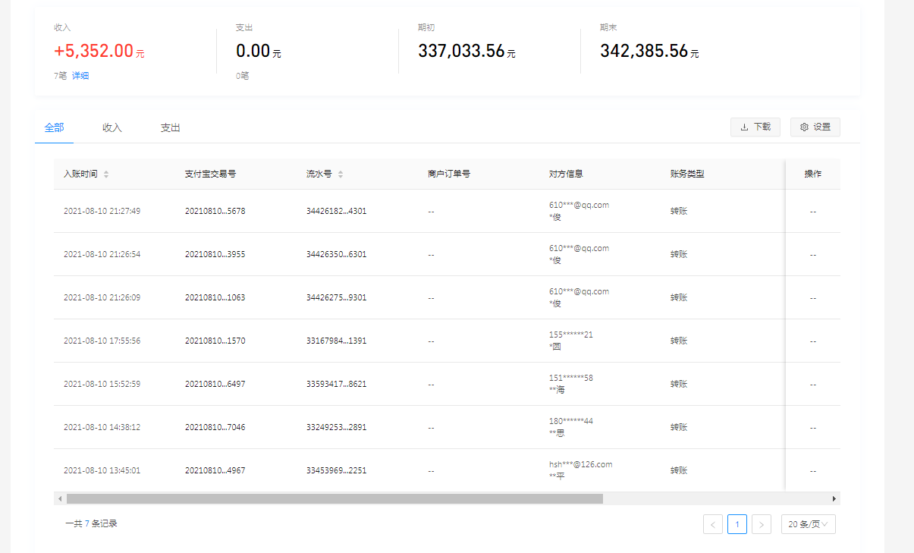
Task: Click 对方信息 column header
Action: (x=566, y=174)
